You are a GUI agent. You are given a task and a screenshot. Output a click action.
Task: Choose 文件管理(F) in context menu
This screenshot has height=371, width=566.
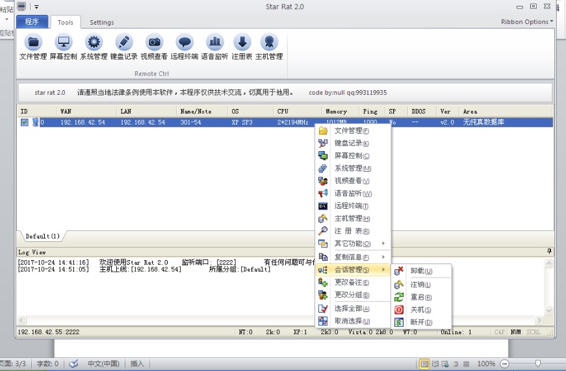(x=353, y=131)
